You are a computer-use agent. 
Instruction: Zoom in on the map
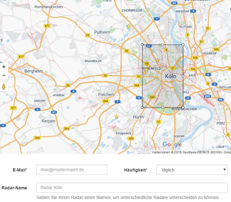(4, 67)
